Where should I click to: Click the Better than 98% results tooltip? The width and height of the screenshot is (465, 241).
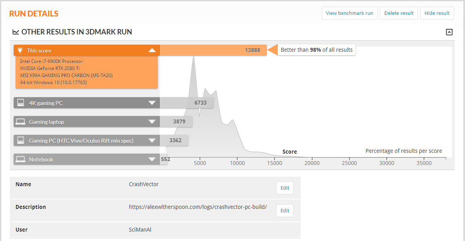tap(316, 50)
